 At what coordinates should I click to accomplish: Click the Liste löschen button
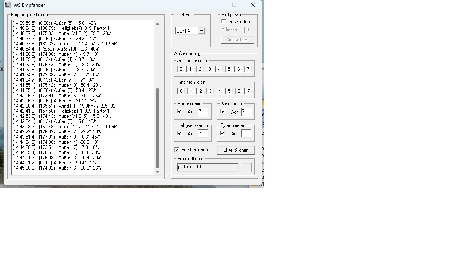[236, 150]
